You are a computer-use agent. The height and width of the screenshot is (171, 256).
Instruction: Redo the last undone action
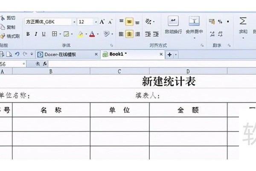[x=25, y=54]
